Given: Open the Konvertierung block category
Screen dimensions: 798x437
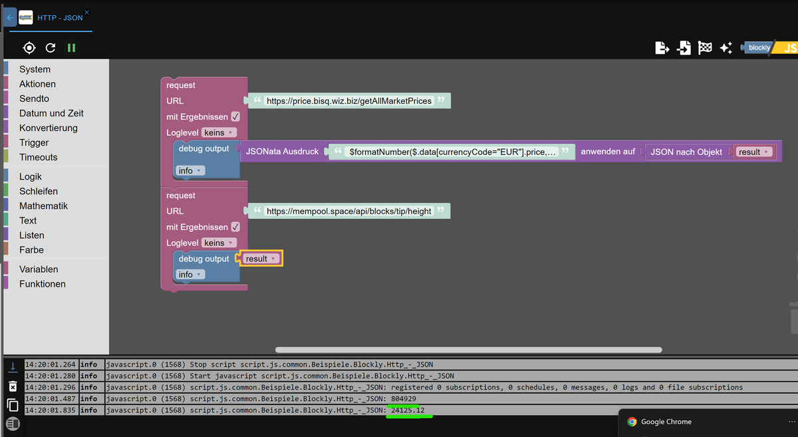Looking at the screenshot, I should pyautogui.click(x=48, y=128).
